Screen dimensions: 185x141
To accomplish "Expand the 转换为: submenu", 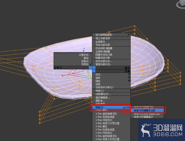I will 111,107.
